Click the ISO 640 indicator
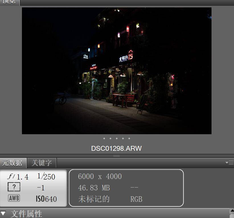Screen dimensions: 234x218 pos(46,199)
